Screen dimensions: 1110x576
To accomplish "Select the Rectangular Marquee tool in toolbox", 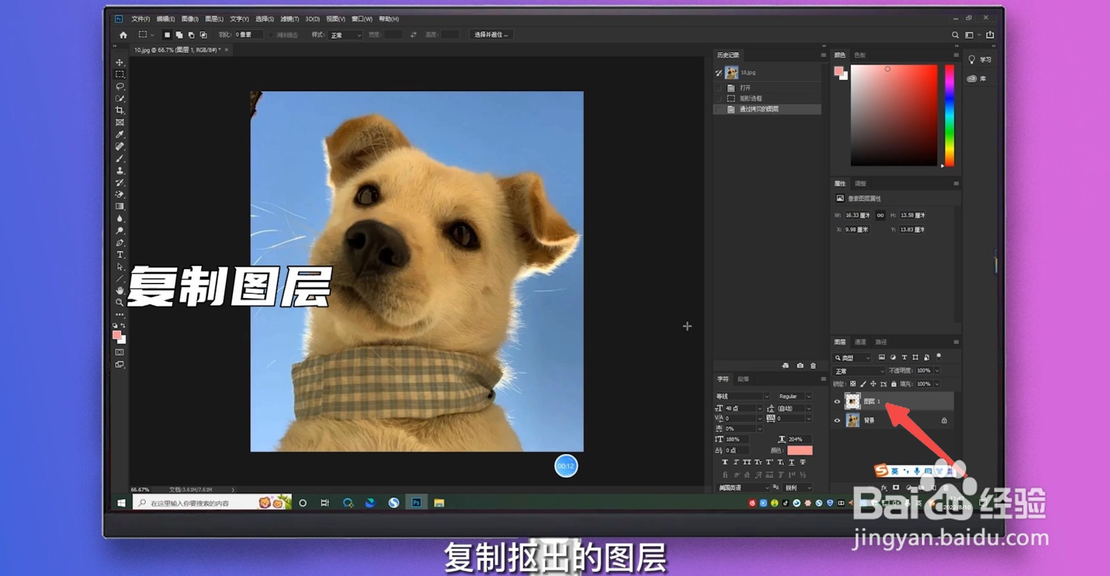I will pos(119,74).
